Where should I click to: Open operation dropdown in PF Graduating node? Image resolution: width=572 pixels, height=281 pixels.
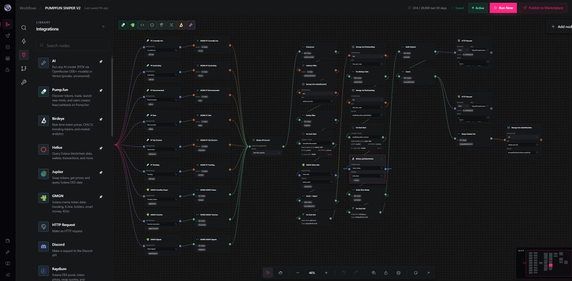(162, 74)
